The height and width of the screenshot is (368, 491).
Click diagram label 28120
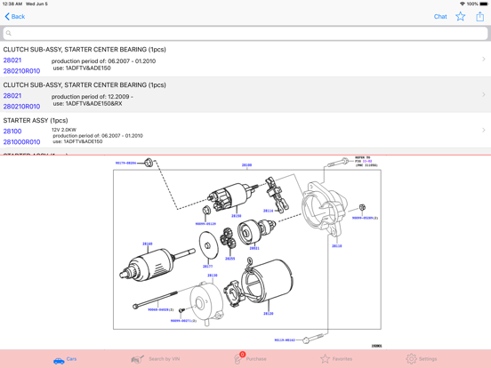tap(269, 313)
